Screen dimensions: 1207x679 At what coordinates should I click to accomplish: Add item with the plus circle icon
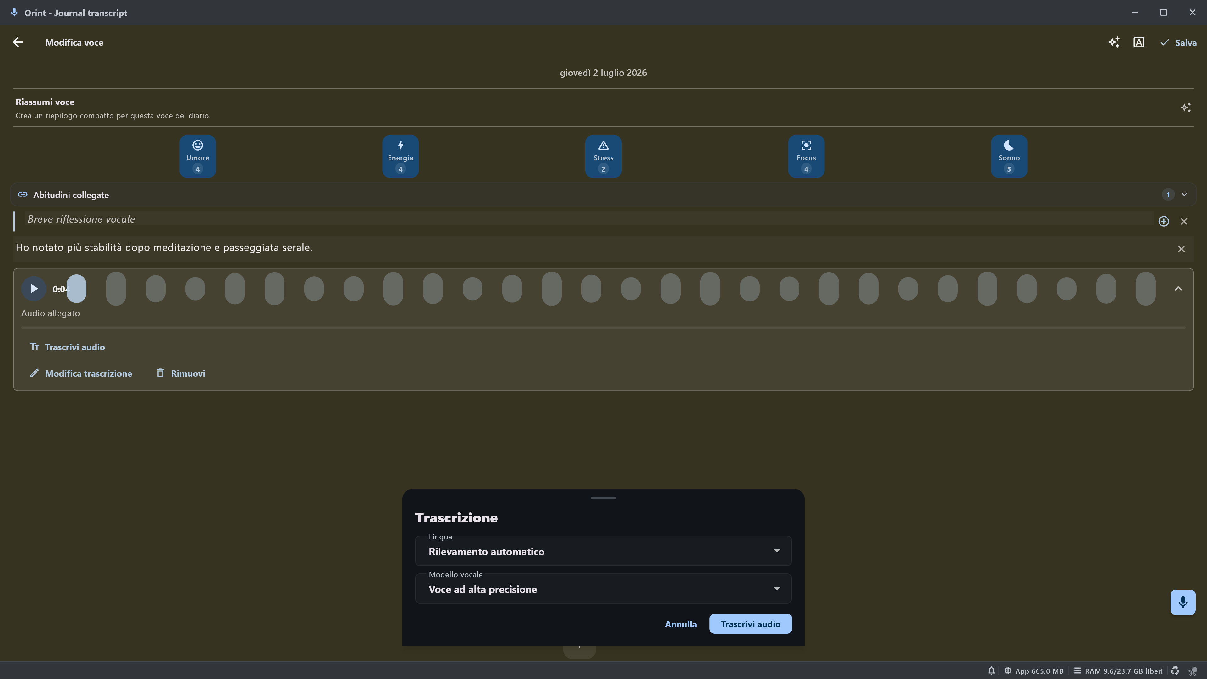1163,221
